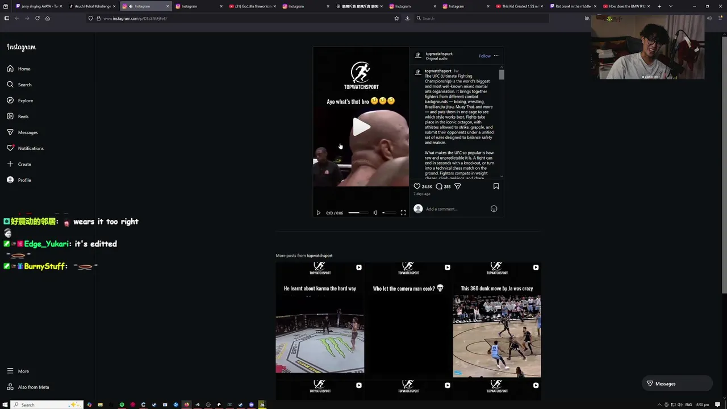
Task: Like the topwatchsport post with the heart icon
Action: 417,186
